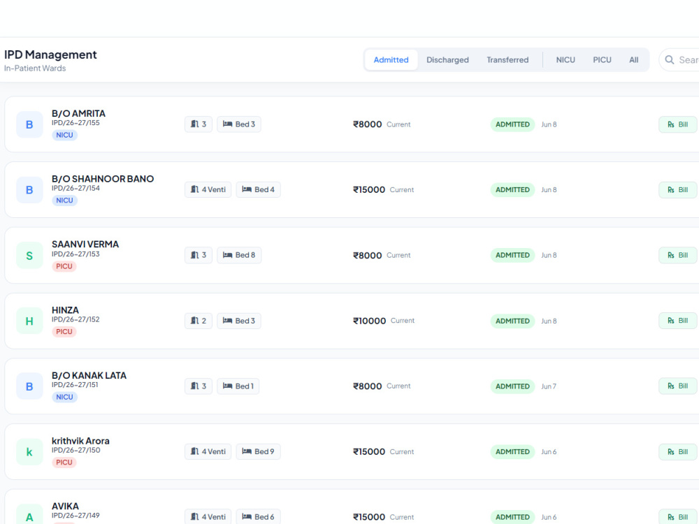Click room 2 badge for HINZA

[199, 321]
